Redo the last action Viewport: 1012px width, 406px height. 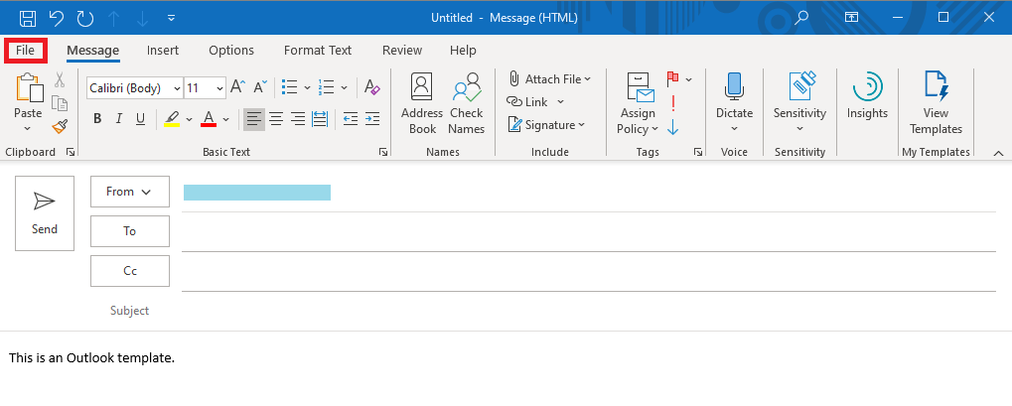click(85, 18)
